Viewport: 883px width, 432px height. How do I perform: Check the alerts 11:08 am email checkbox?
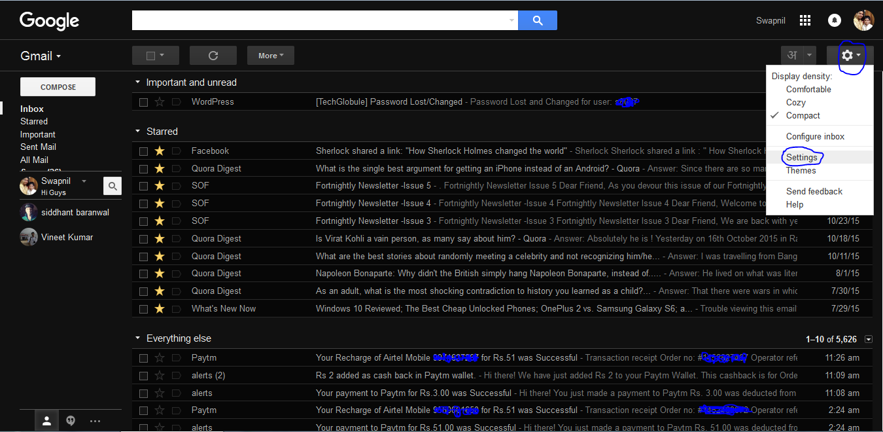[143, 393]
